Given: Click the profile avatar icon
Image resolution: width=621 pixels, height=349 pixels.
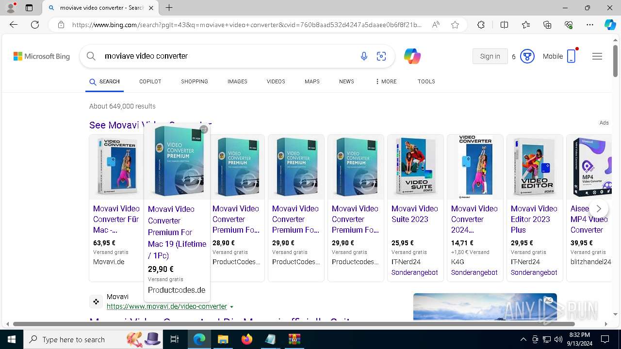Looking at the screenshot, I should pyautogui.click(x=11, y=8).
